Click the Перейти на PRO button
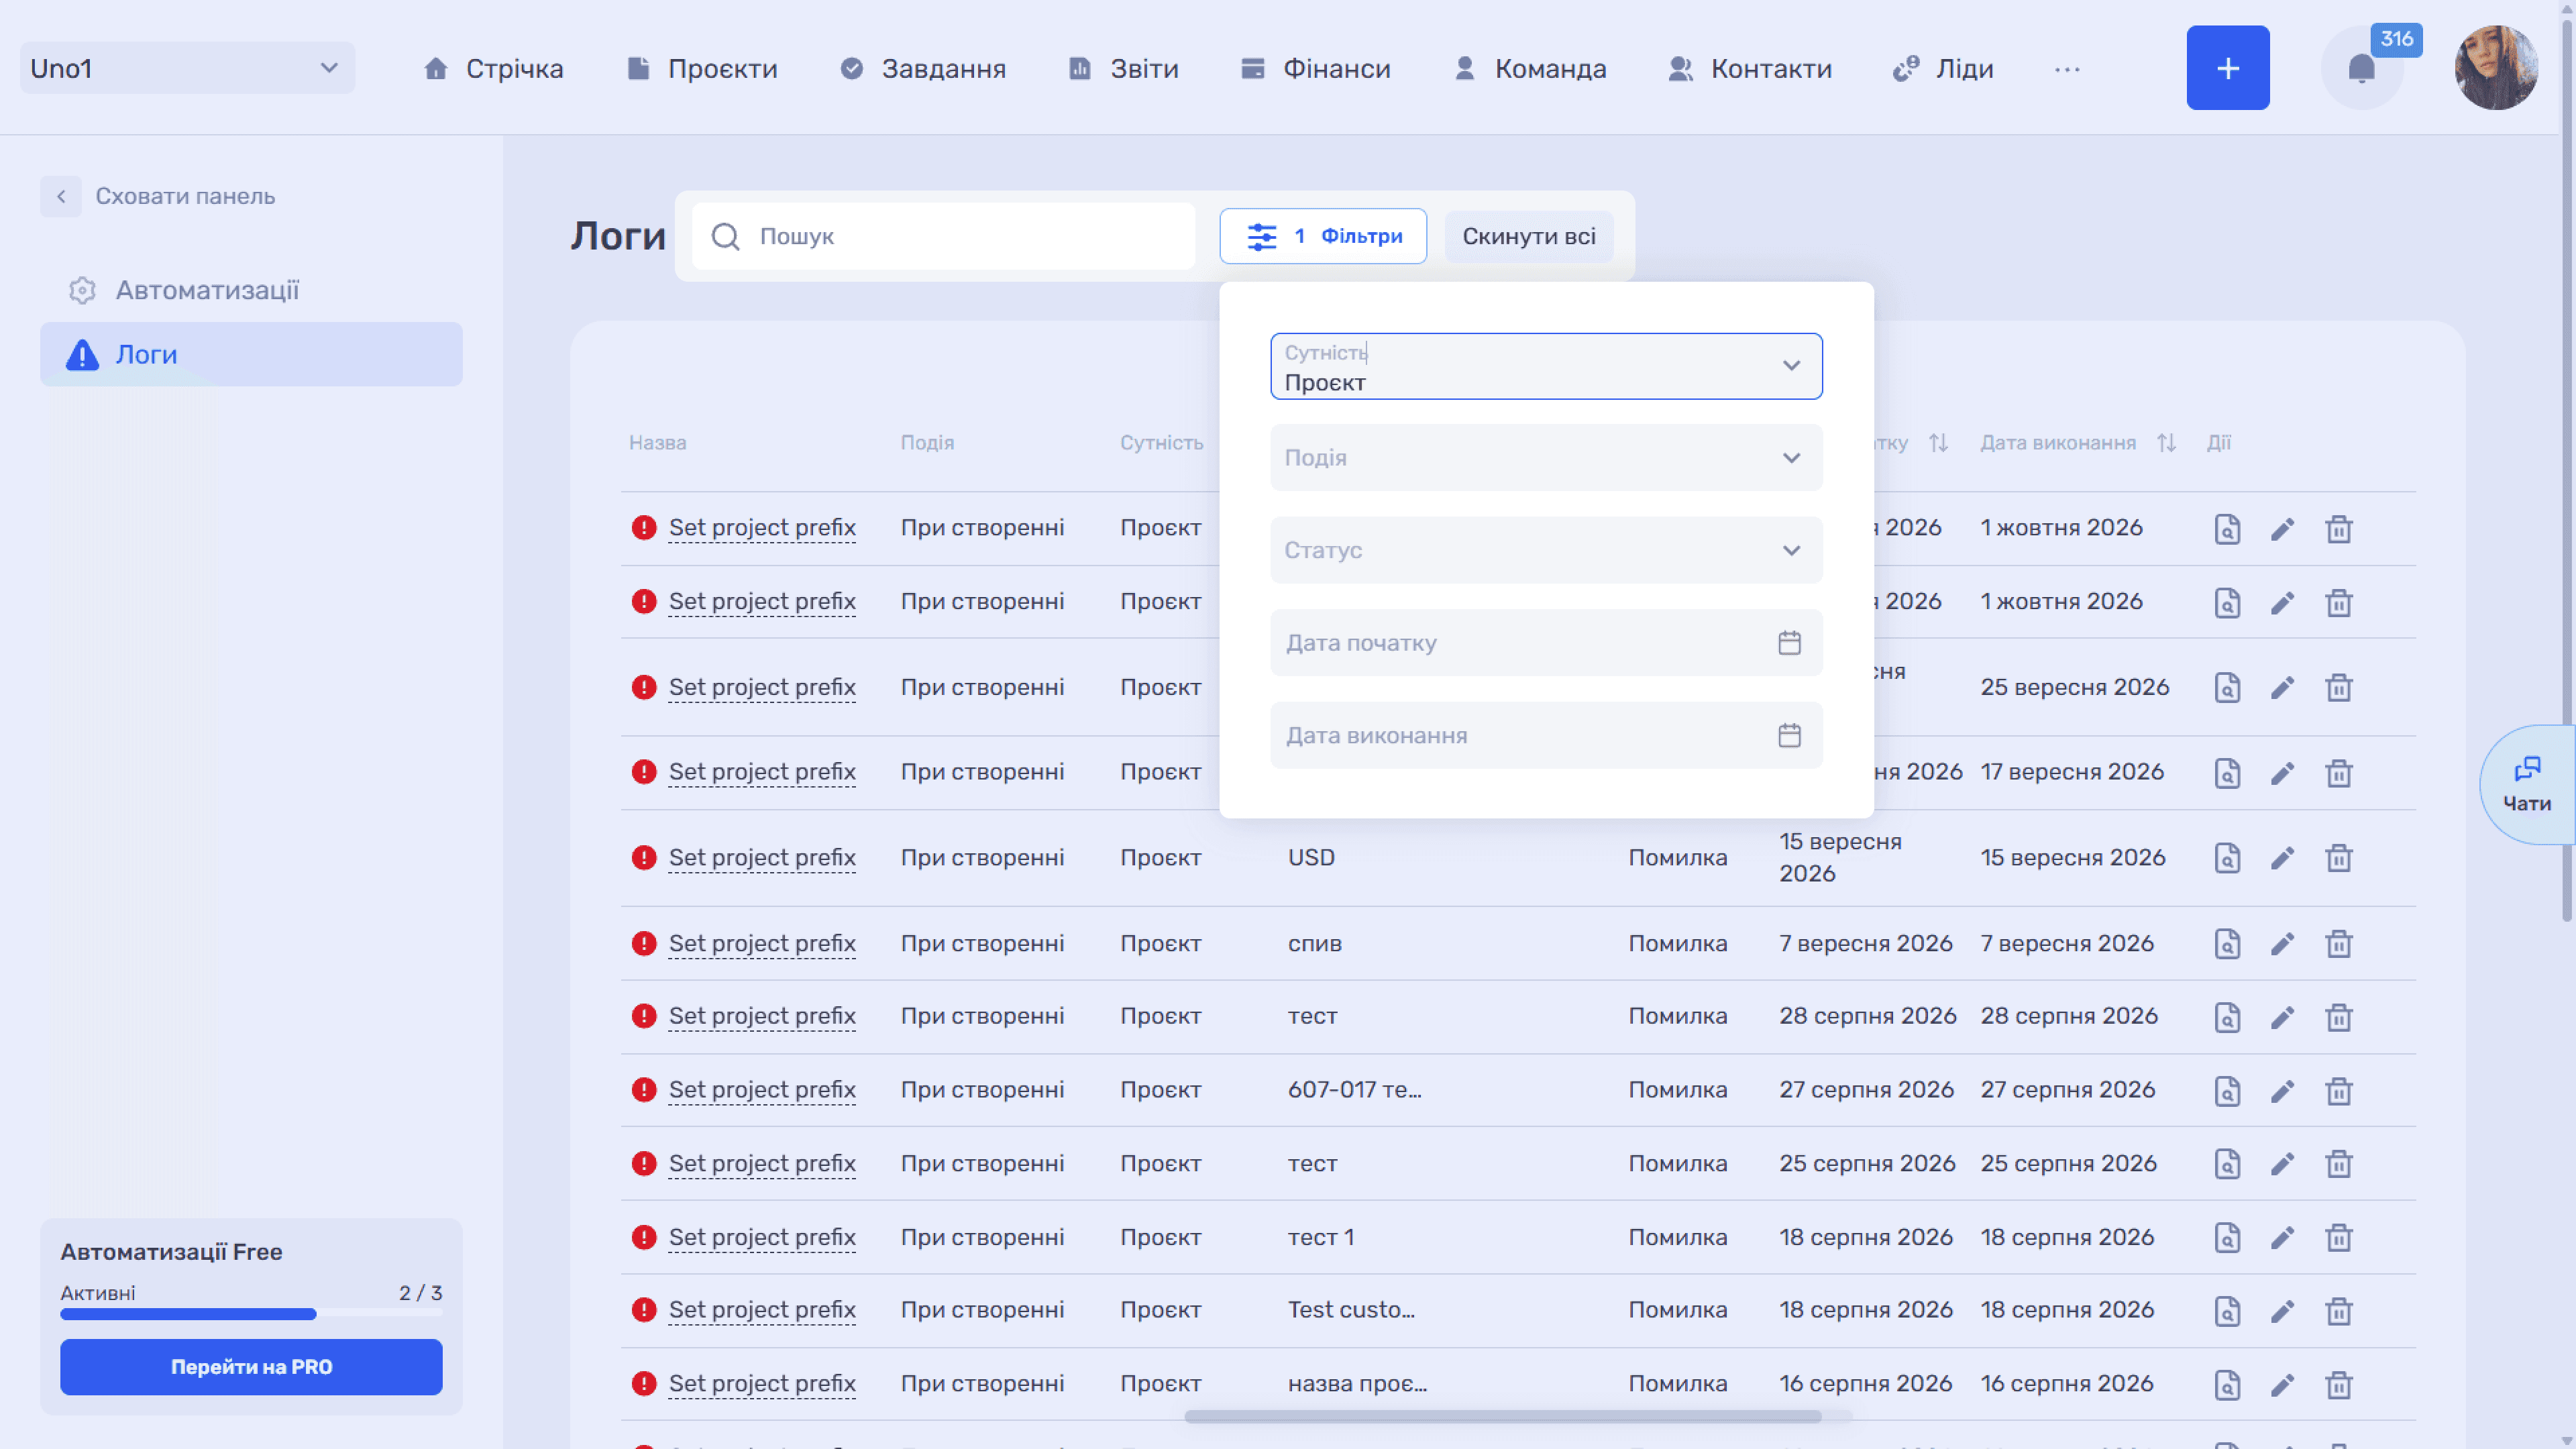The image size is (2576, 1449). (251, 1367)
